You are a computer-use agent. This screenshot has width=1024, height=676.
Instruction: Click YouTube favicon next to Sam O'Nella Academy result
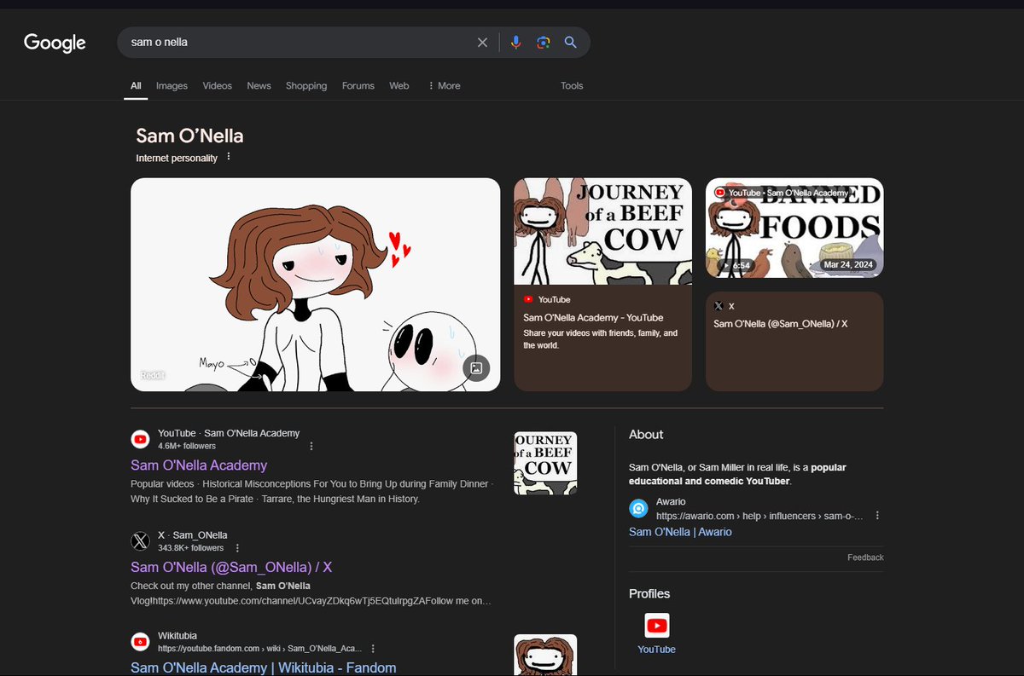(140, 439)
